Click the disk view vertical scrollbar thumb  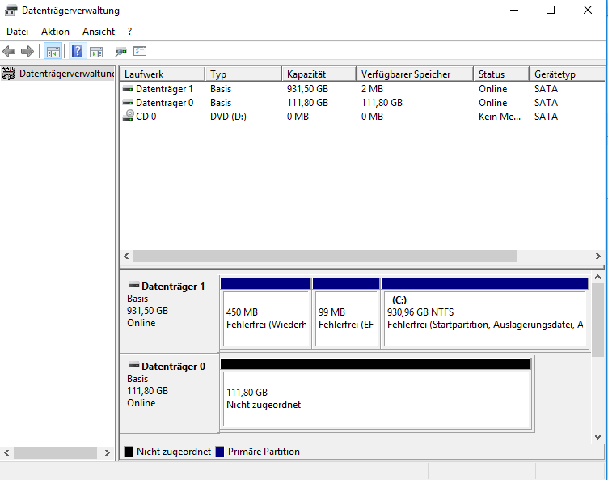(x=598, y=320)
